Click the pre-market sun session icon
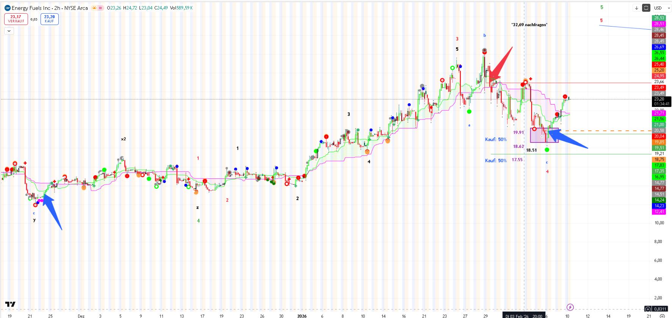 pyautogui.click(x=94, y=8)
